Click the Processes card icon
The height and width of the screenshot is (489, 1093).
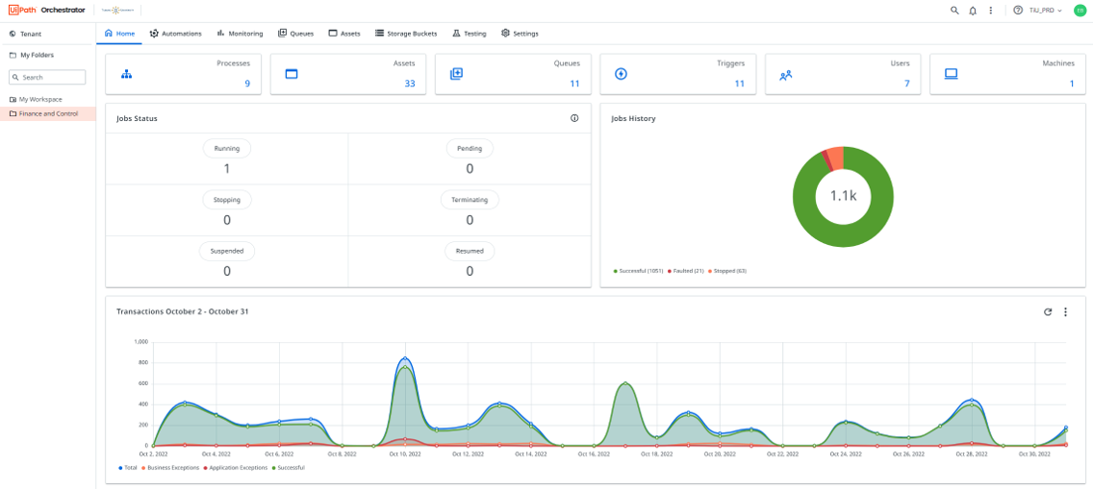pos(126,74)
